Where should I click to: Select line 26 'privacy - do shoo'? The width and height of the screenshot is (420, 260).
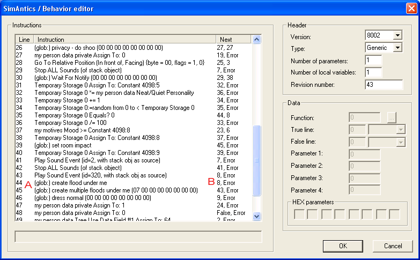point(134,48)
